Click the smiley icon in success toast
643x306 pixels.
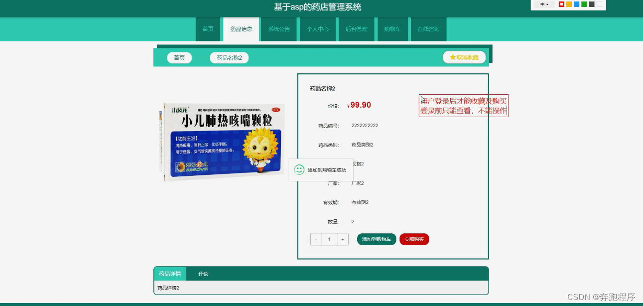tap(299, 170)
